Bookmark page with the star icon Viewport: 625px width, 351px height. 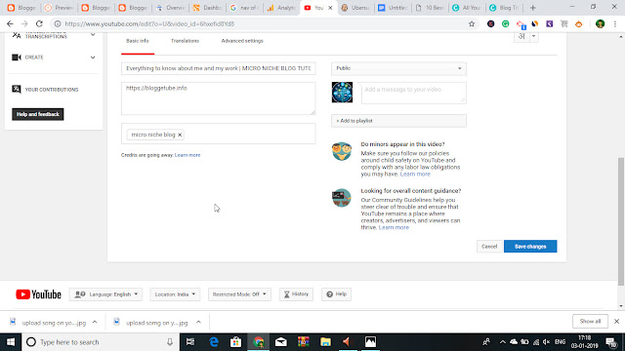(x=472, y=23)
